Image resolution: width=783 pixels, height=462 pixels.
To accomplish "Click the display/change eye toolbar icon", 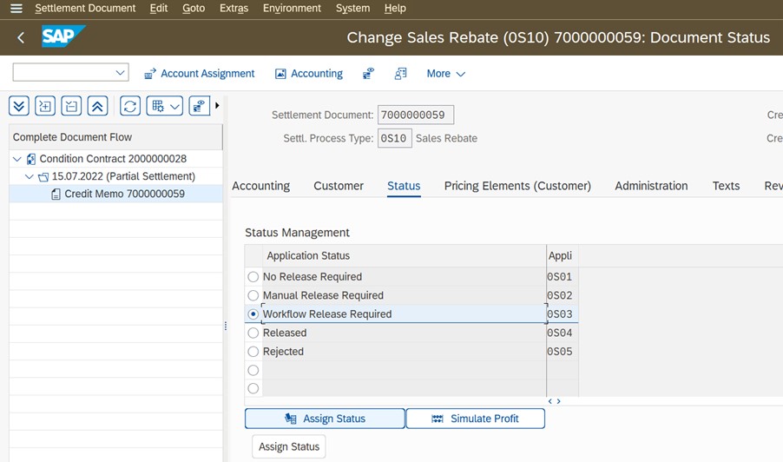I will coord(369,74).
